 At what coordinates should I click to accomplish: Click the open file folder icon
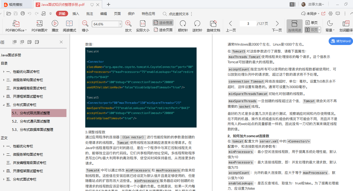pos(9,14)
